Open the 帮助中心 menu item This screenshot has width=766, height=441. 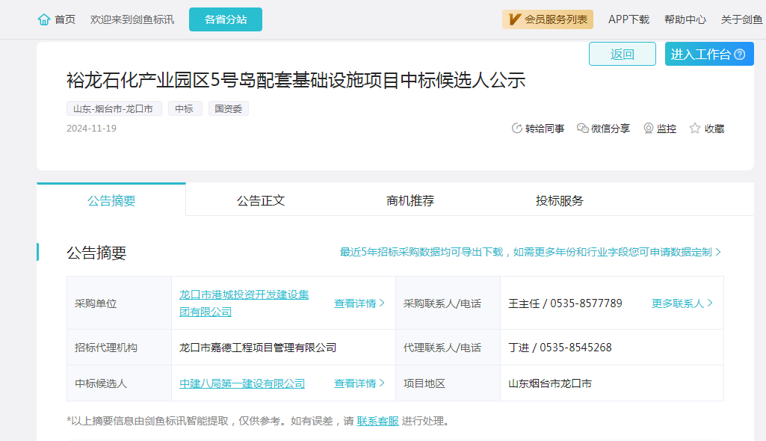click(x=685, y=19)
